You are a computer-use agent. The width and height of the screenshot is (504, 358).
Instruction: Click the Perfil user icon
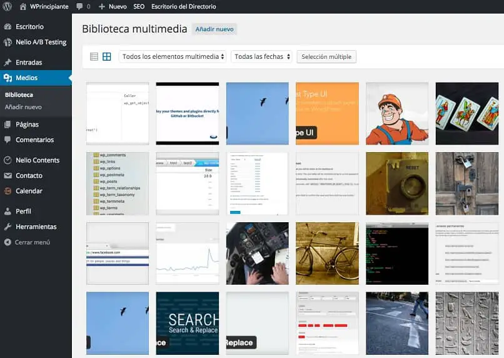pos(8,212)
